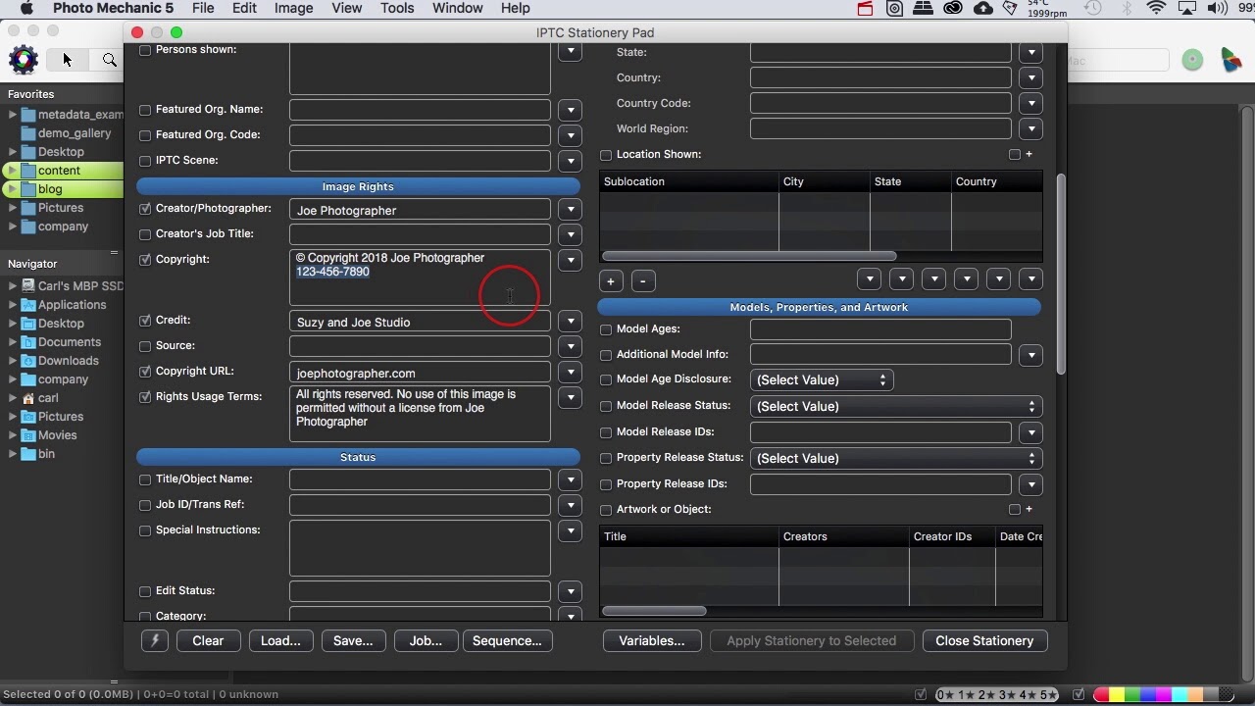Screen dimensions: 1255x706
Task: Open Creative Cloud icon in menu bar
Action: [953, 9]
